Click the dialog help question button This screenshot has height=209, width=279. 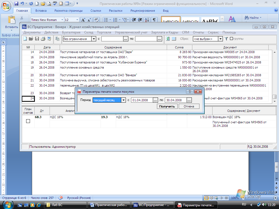tap(190, 91)
